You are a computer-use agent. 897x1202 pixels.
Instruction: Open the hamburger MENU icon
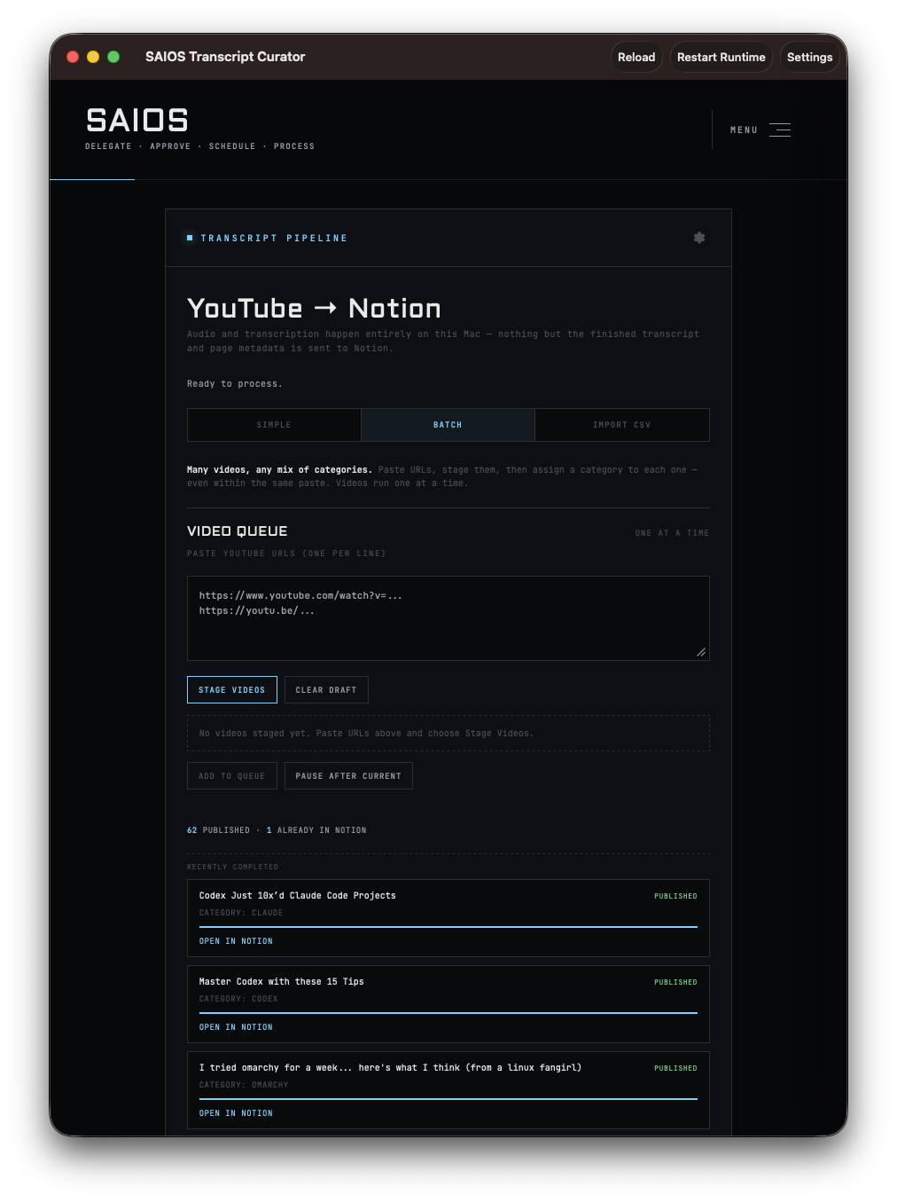point(780,130)
